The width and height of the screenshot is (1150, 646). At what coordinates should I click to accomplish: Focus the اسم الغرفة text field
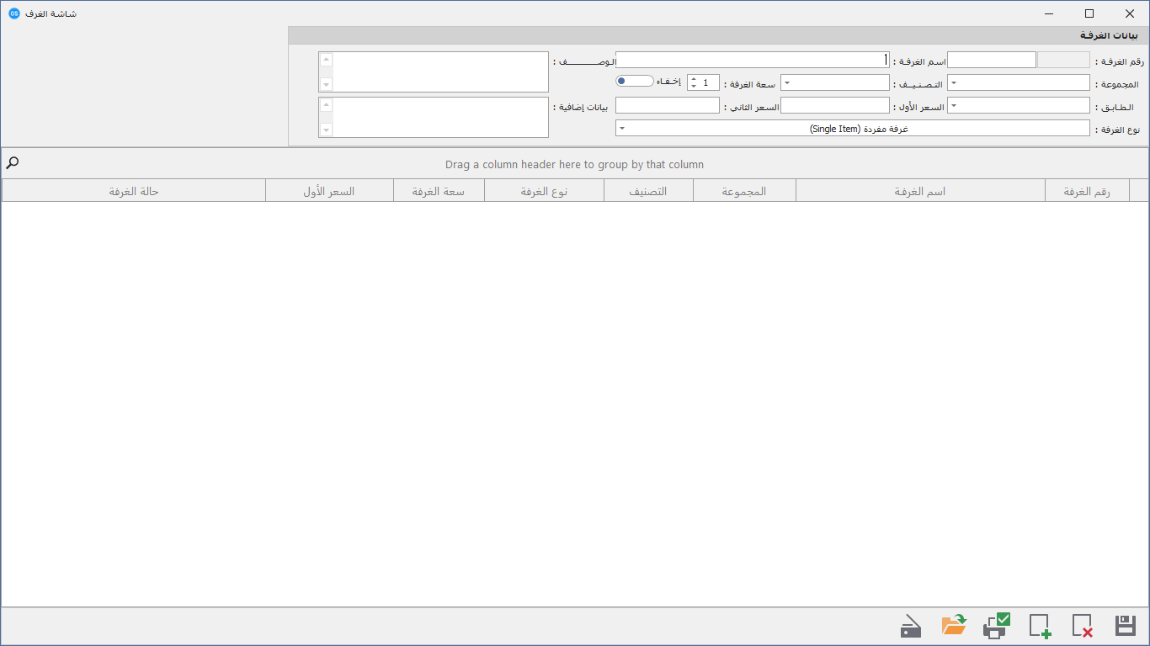pyautogui.click(x=753, y=61)
